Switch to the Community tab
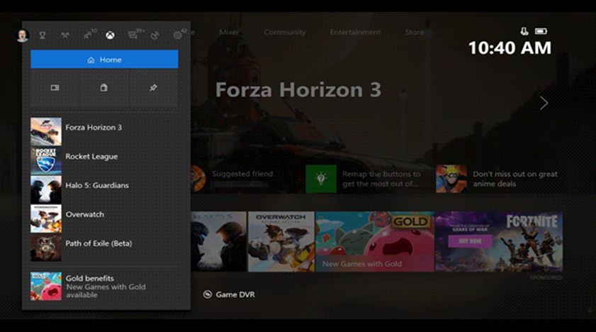The width and height of the screenshot is (596, 332). tap(285, 33)
